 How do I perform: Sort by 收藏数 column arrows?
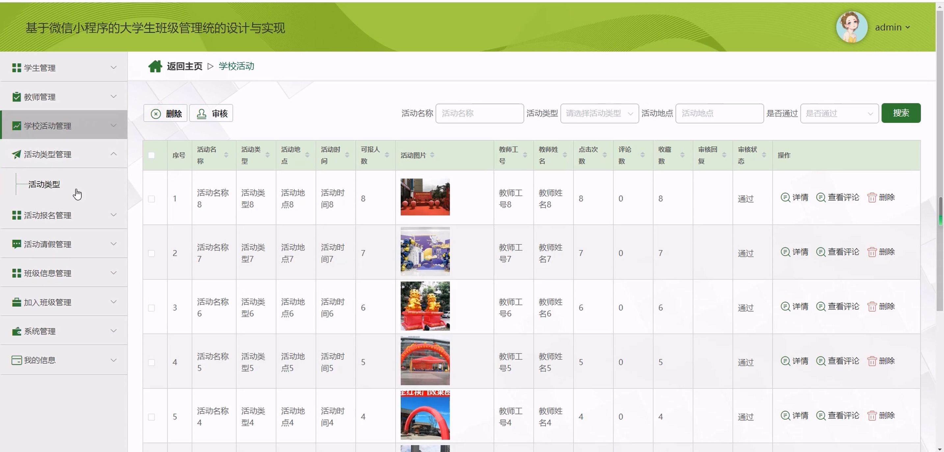[x=682, y=155]
